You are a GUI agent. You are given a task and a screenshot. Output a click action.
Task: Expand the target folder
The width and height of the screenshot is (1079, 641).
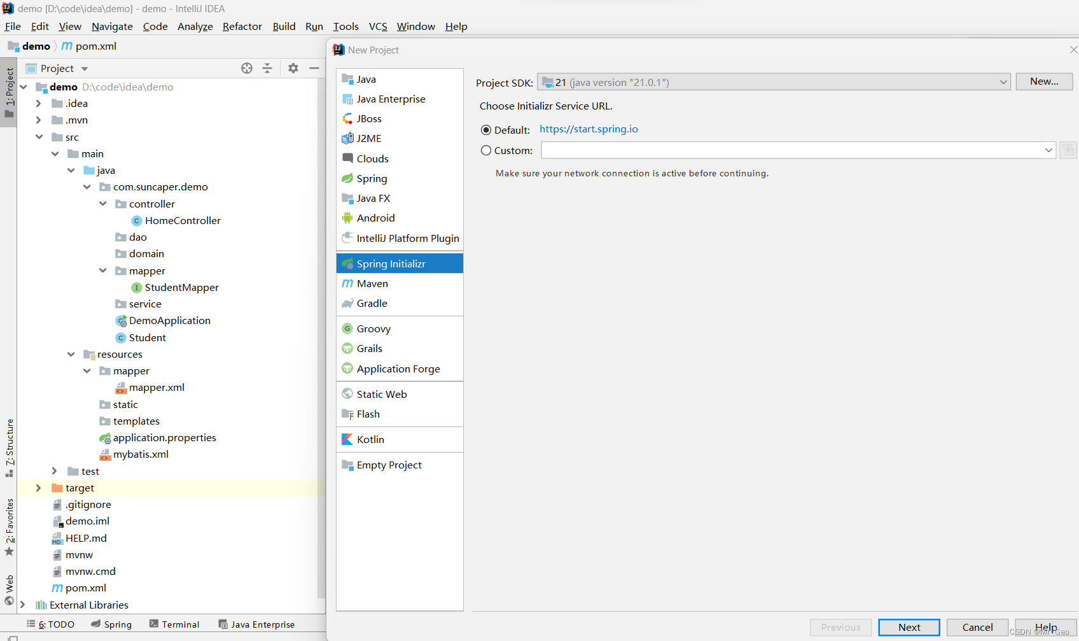[38, 488]
